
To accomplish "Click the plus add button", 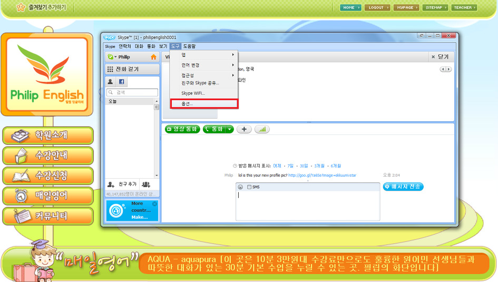I will coord(244,129).
